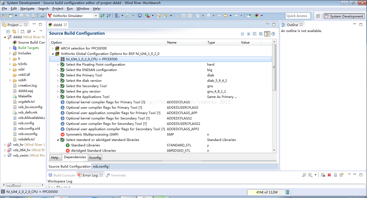The height and width of the screenshot is (198, 367).
Task: Click the Option column header
Action: pyautogui.click(x=107, y=43)
